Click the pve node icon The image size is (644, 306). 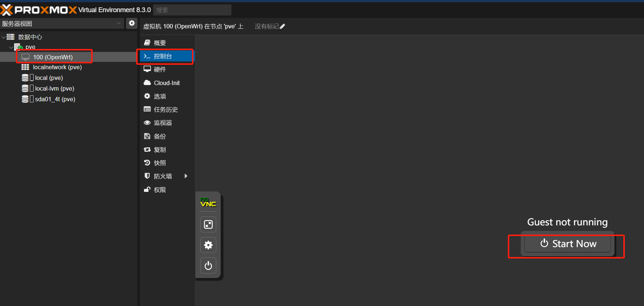coord(18,47)
